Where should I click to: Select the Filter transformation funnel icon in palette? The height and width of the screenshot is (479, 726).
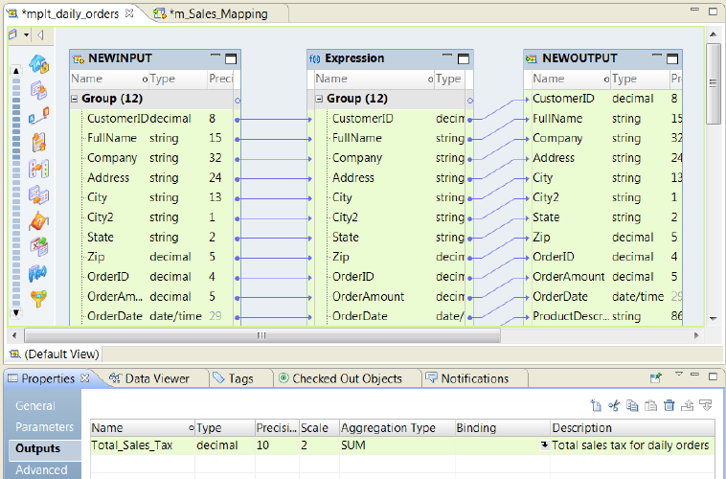pyautogui.click(x=38, y=299)
